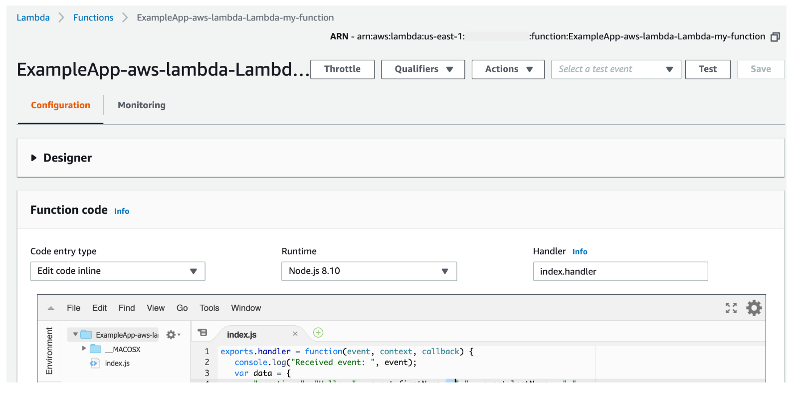The height and width of the screenshot is (393, 795).
Task: Open the Select a test event dropdown
Action: (x=616, y=69)
